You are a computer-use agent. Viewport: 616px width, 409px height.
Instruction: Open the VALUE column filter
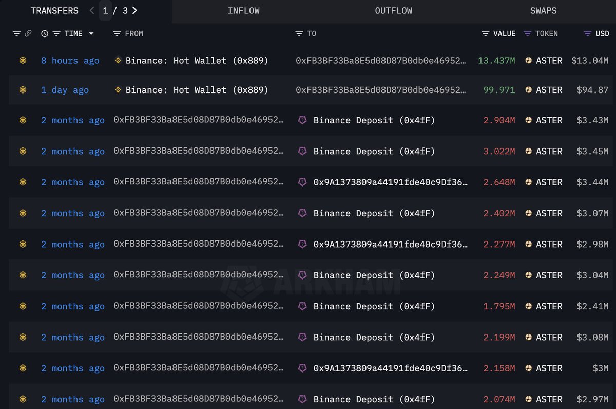pyautogui.click(x=485, y=34)
